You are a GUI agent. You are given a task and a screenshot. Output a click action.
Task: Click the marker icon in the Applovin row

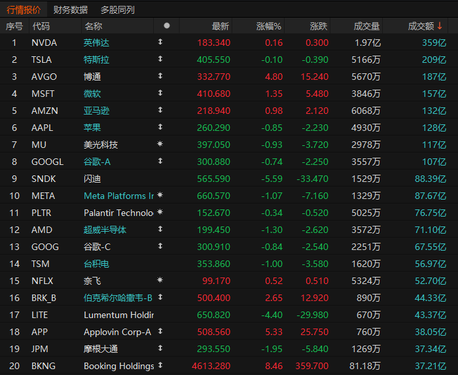pos(160,331)
